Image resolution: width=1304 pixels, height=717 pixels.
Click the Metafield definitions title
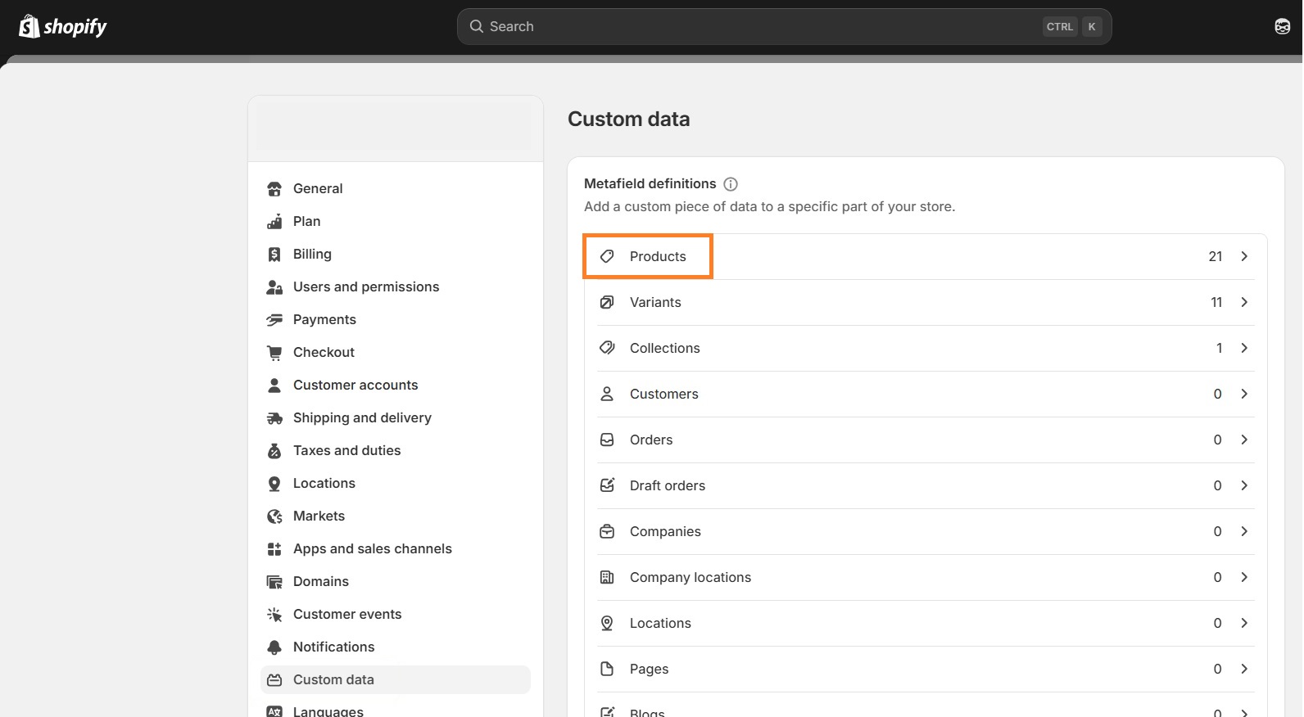(x=650, y=183)
